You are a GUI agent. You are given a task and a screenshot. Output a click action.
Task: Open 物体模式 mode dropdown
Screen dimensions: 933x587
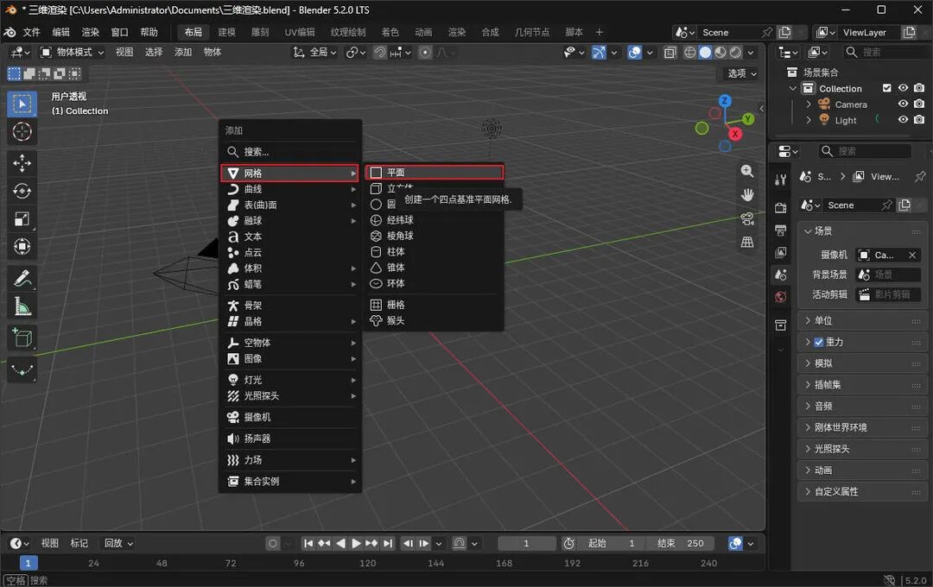pyautogui.click(x=72, y=53)
